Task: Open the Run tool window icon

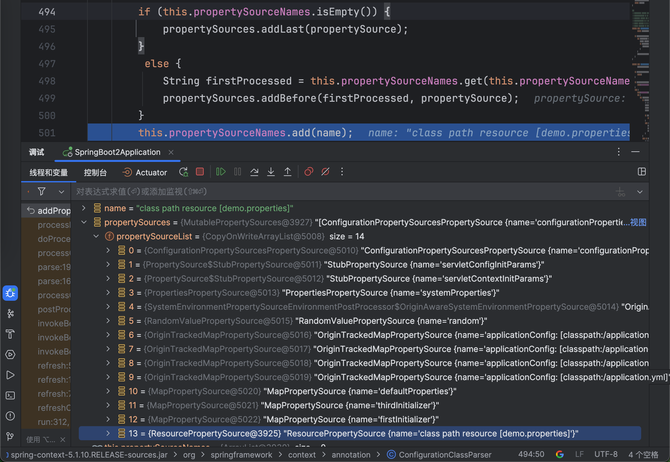Action: click(x=10, y=375)
